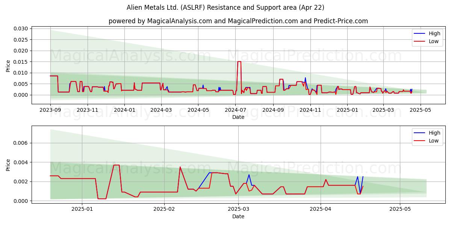Viewport: 451px width, 225px height.
Task: Click the '2025-02' tick in bottom chart
Action: click(x=165, y=209)
